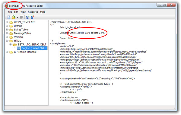Click the MessageTable folder icon

pos(11,34)
